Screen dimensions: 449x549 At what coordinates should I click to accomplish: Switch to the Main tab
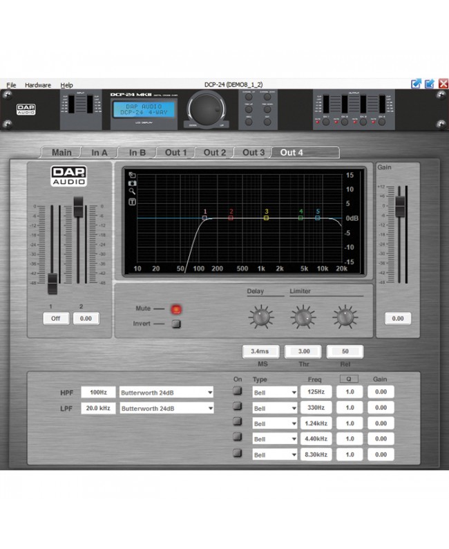pyautogui.click(x=61, y=153)
